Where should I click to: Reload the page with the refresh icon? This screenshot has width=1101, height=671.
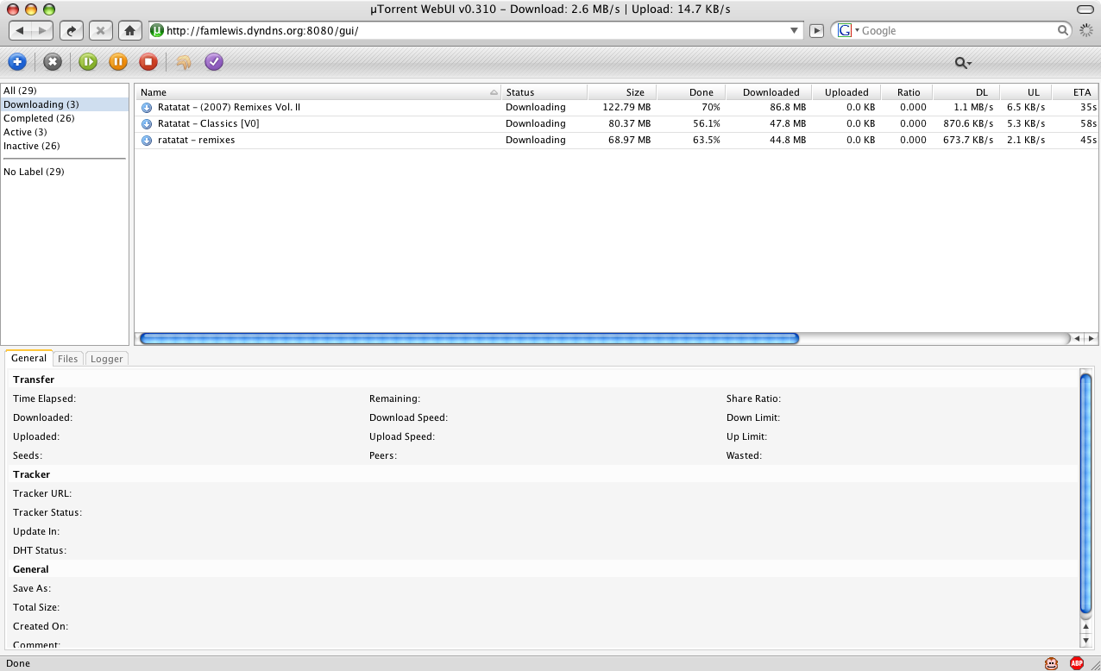(x=72, y=30)
